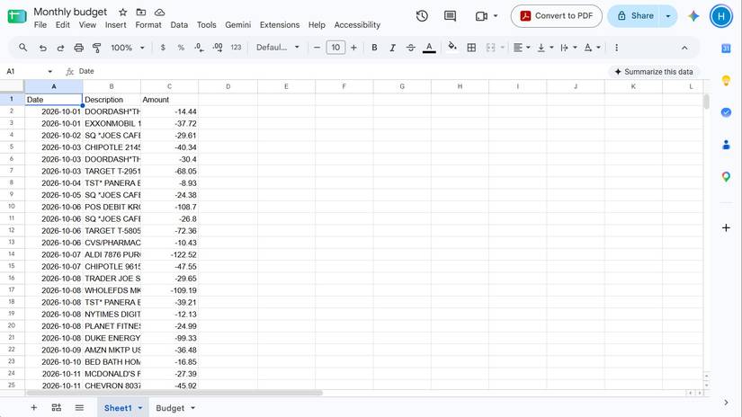Open the comments panel icon

pos(450,16)
